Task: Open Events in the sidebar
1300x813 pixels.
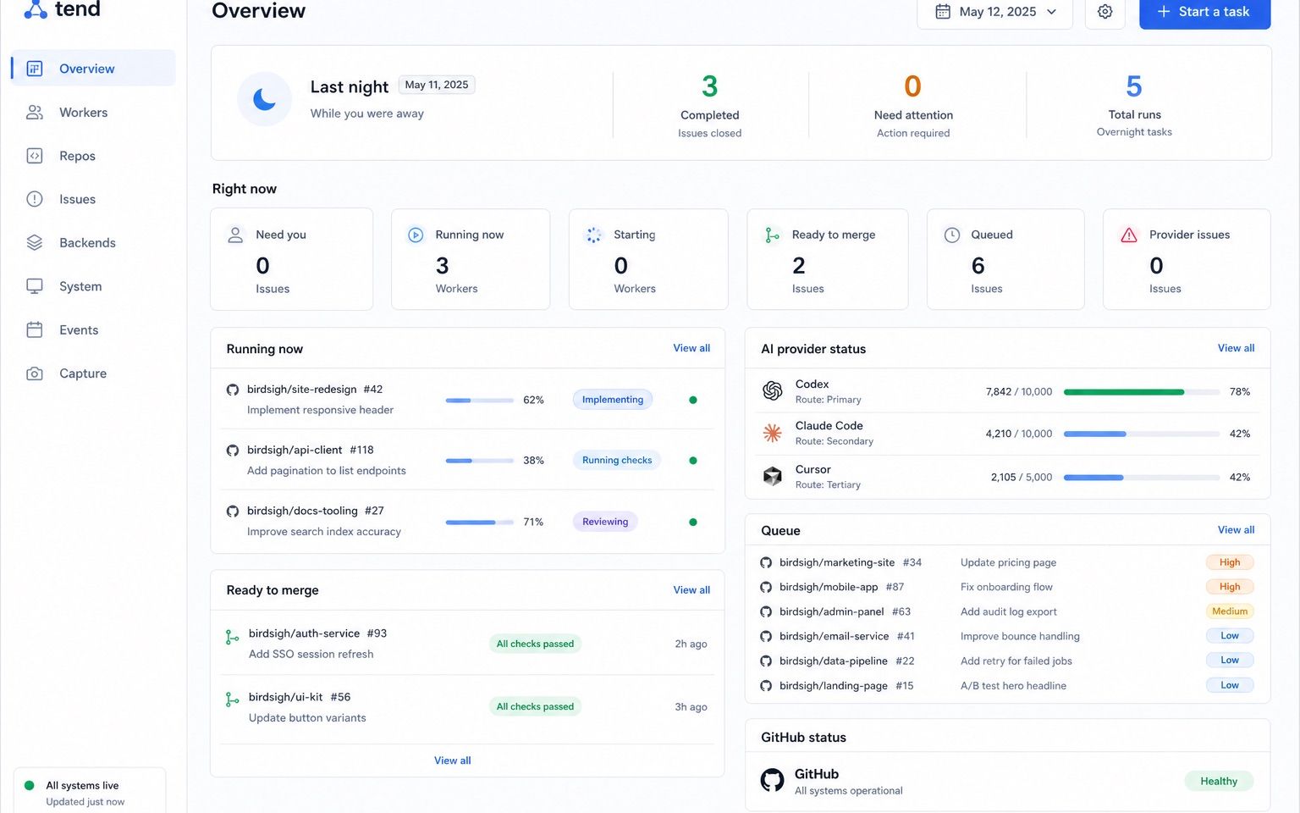Action: (x=93, y=329)
